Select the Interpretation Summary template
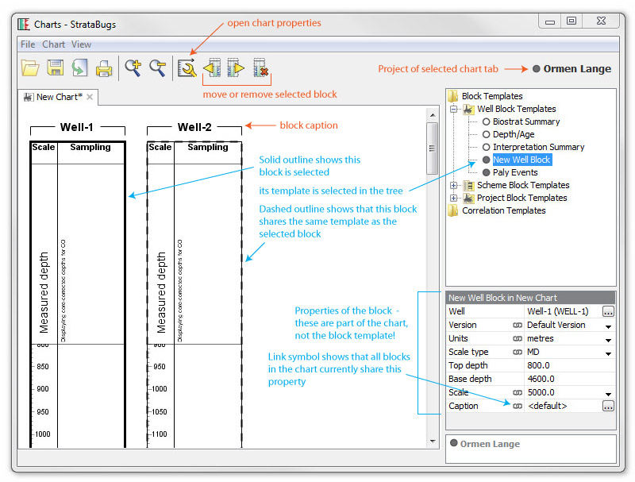Screen dimensions: 635x482 [539, 147]
